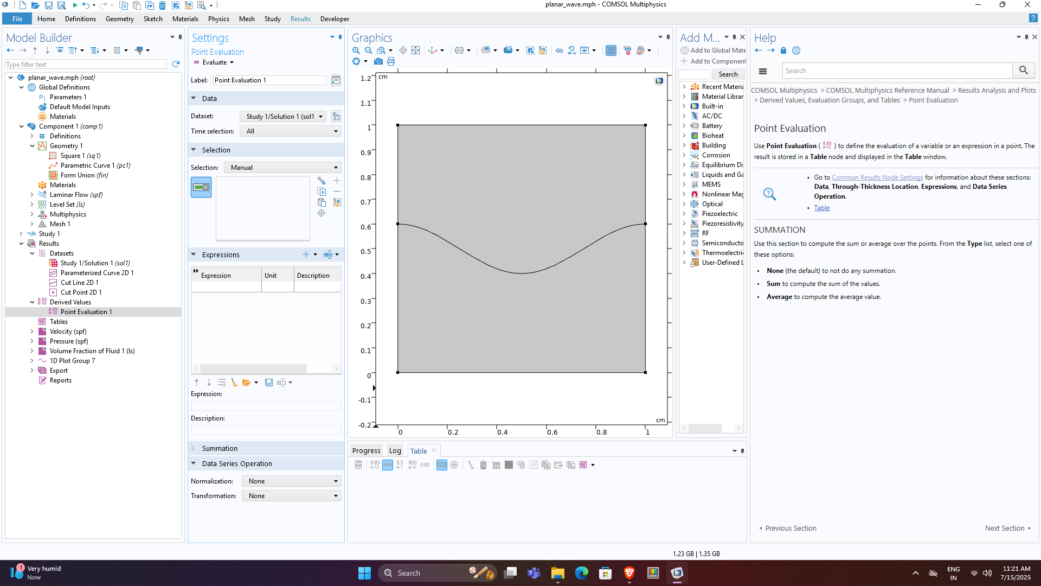Viewport: 1041px width, 586px height.
Task: Expand the Study 1 tree node
Action: click(21, 234)
